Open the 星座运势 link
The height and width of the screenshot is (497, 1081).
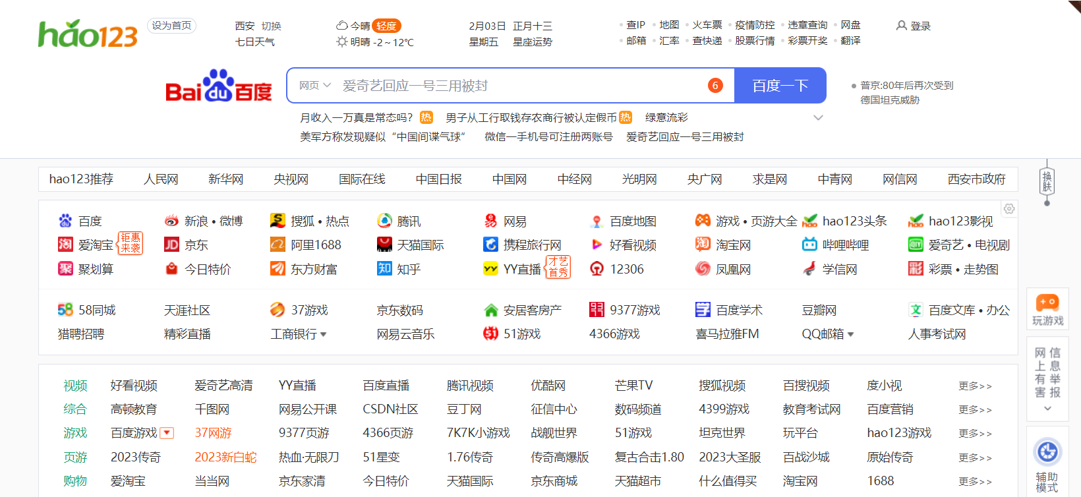[x=533, y=42]
